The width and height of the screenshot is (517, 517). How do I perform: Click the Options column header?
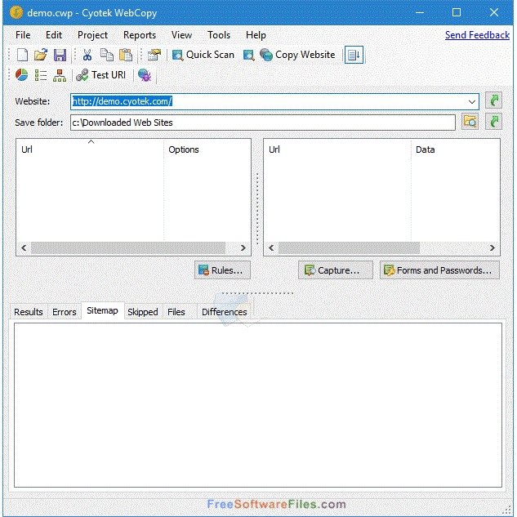(x=207, y=149)
